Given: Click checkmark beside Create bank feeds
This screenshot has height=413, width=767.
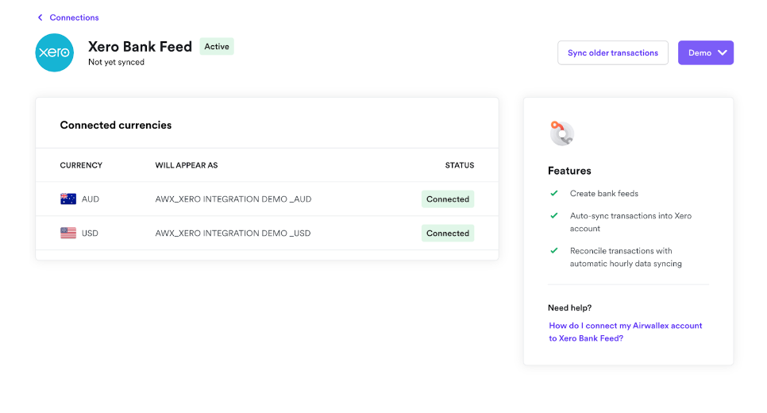Looking at the screenshot, I should point(553,193).
